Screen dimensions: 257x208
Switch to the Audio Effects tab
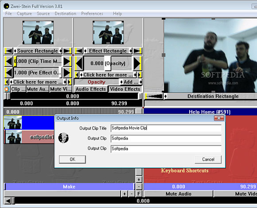91,89
